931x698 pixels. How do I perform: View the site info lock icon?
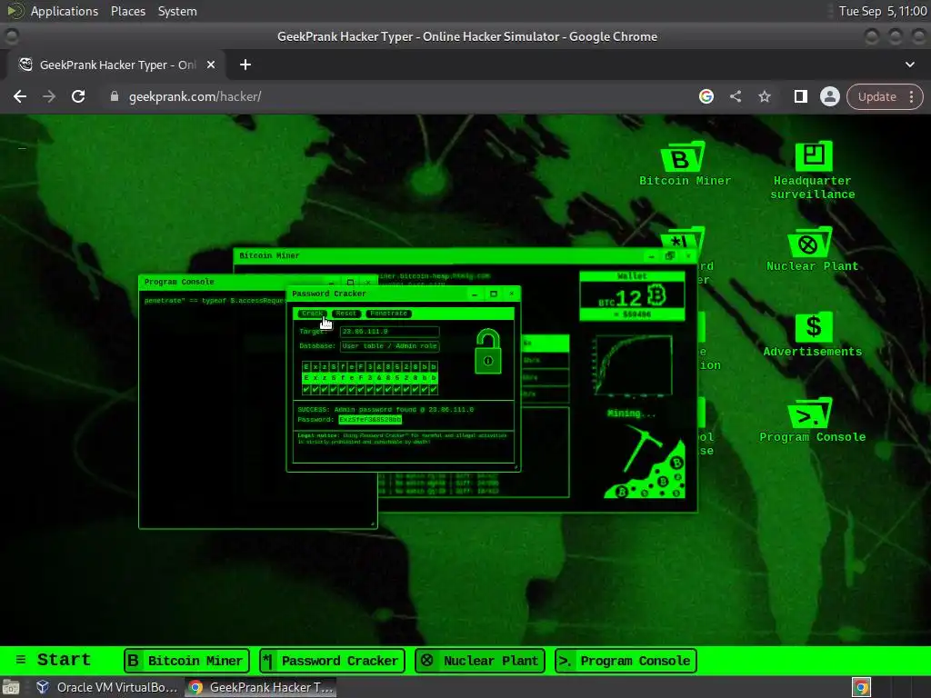[115, 96]
